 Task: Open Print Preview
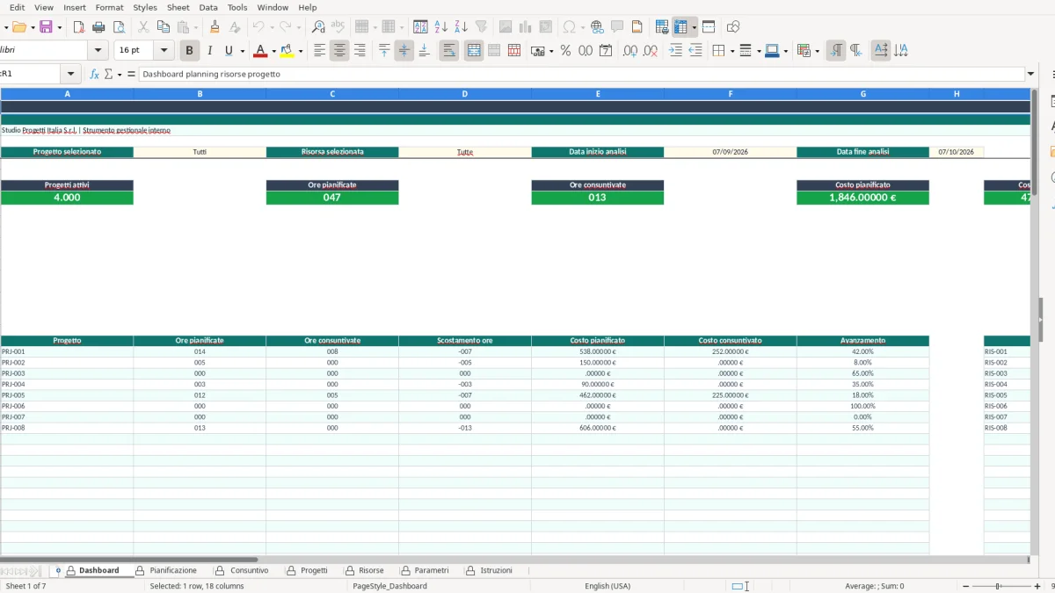(x=119, y=27)
